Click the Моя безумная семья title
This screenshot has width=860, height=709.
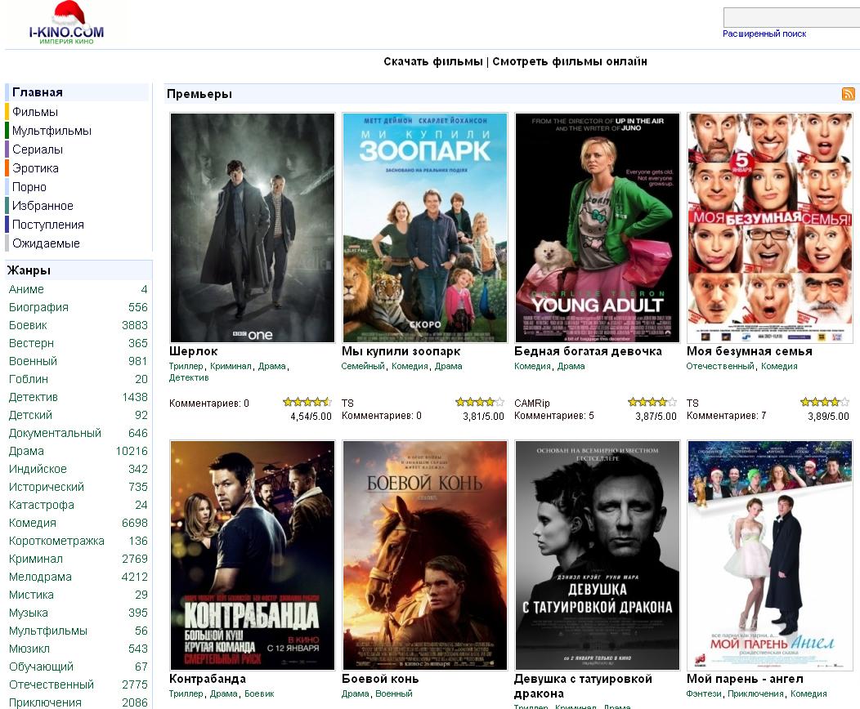[749, 351]
